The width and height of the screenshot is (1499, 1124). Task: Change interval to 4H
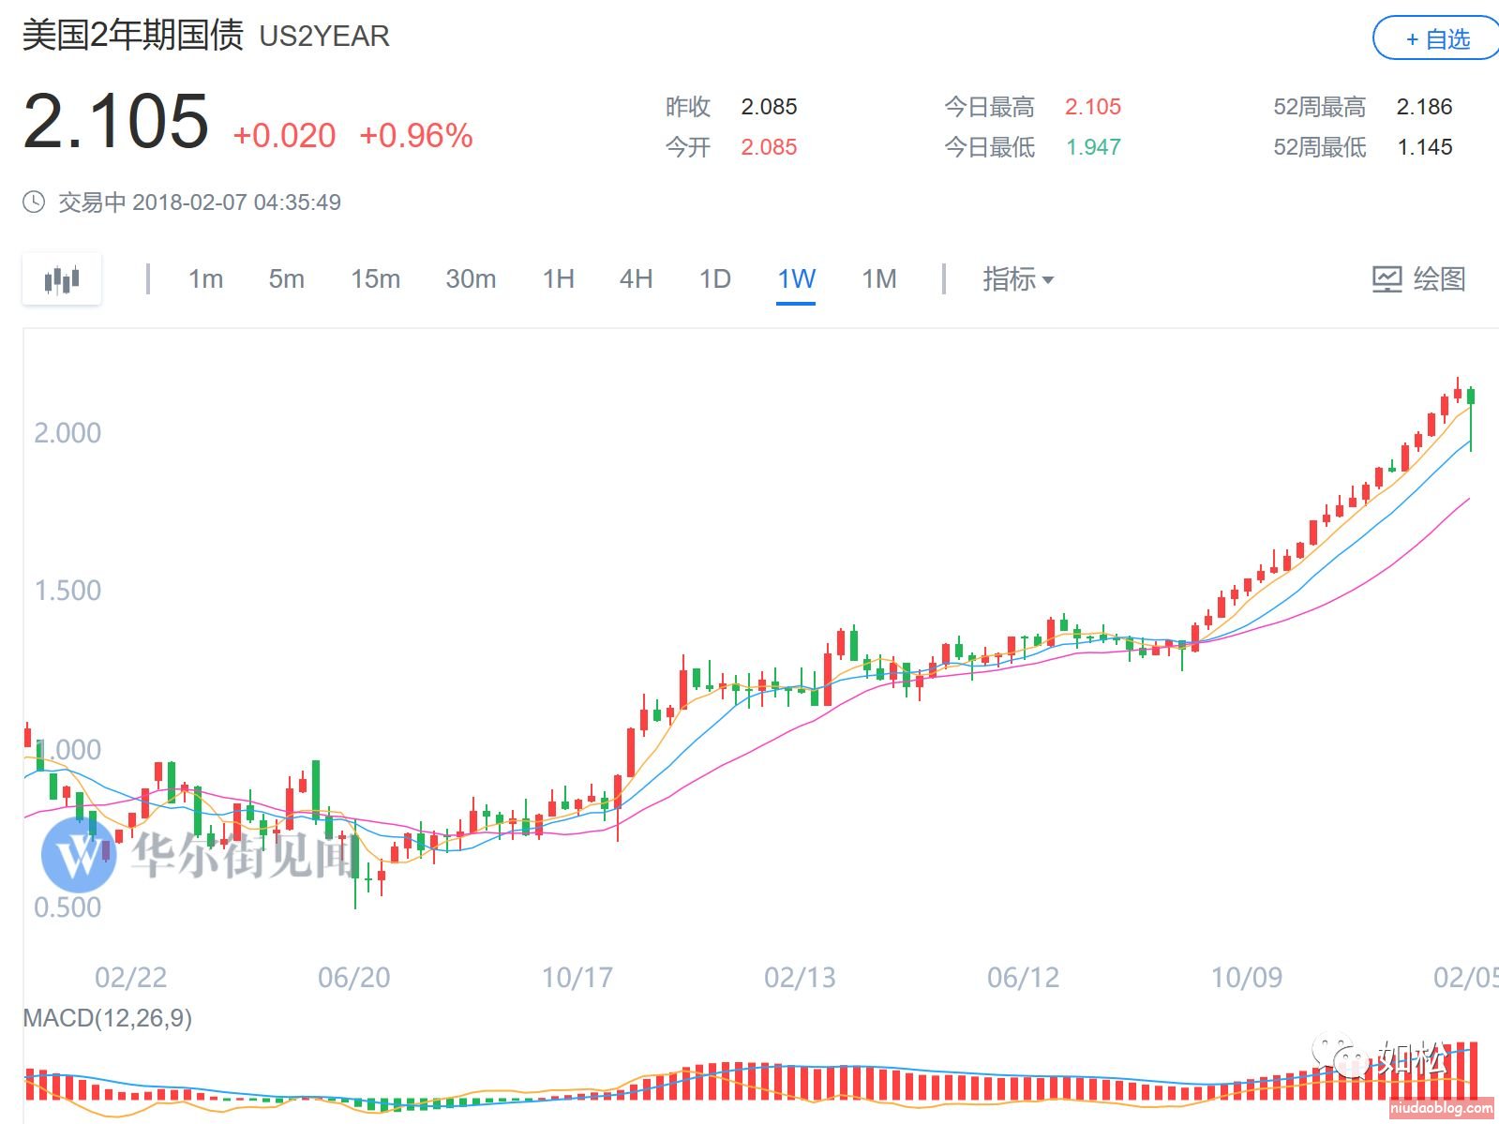click(636, 279)
